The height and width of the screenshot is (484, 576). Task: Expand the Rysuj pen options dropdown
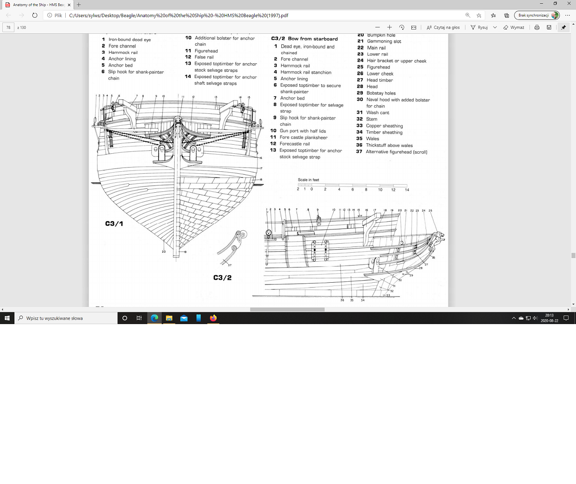tap(495, 28)
